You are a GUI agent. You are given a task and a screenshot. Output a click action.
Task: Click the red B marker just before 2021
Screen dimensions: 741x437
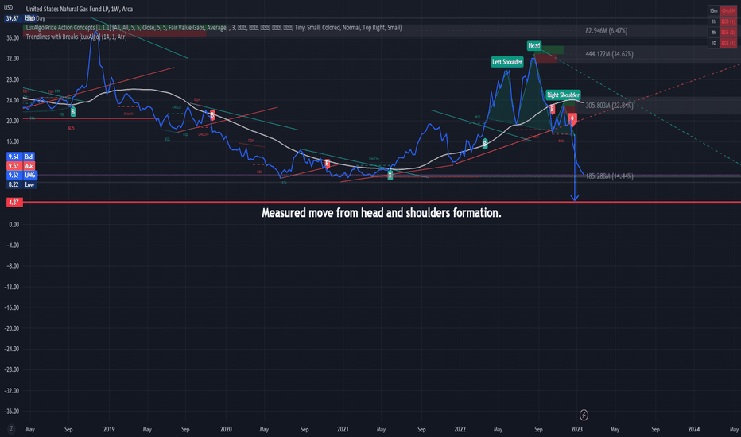[x=327, y=164]
